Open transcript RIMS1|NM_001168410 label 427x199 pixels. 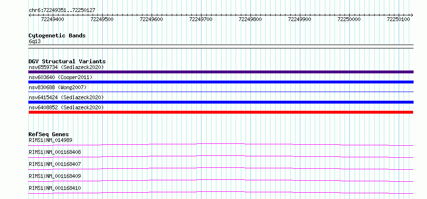(55, 188)
